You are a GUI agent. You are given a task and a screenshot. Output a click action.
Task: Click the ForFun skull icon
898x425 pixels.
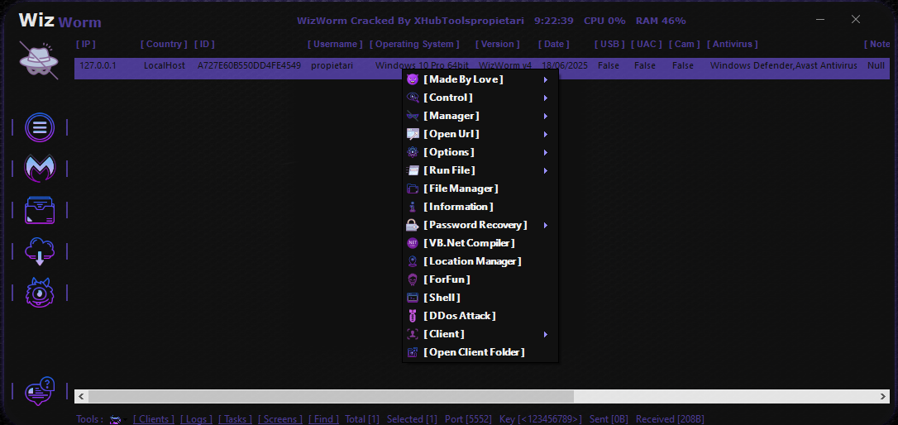point(413,279)
